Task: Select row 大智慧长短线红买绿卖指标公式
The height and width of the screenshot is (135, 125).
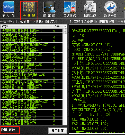Action: (x=32, y=74)
